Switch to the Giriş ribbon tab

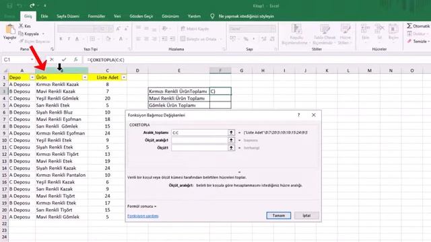tap(28, 16)
